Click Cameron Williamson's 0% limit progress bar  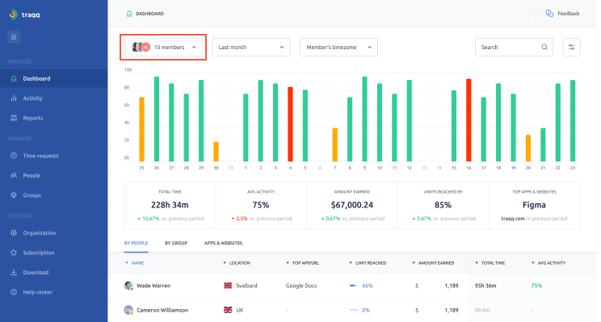354,310
